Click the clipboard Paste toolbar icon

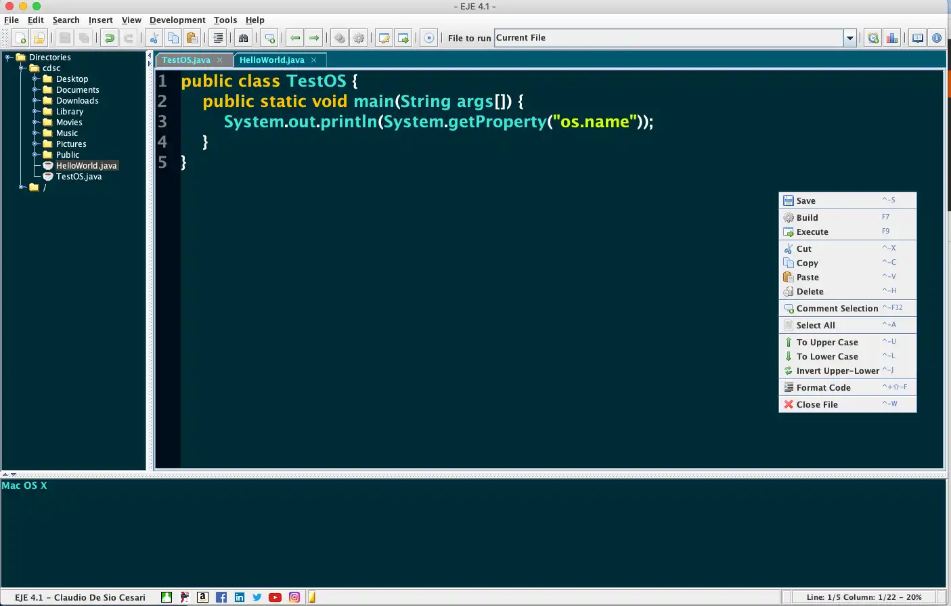[x=192, y=39]
